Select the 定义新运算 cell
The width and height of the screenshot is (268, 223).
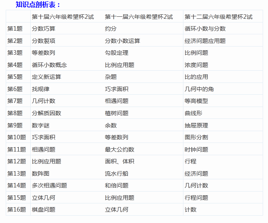coord(46,77)
